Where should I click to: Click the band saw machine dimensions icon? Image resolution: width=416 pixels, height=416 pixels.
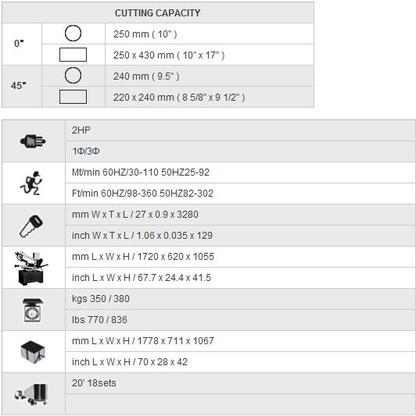click(30, 268)
